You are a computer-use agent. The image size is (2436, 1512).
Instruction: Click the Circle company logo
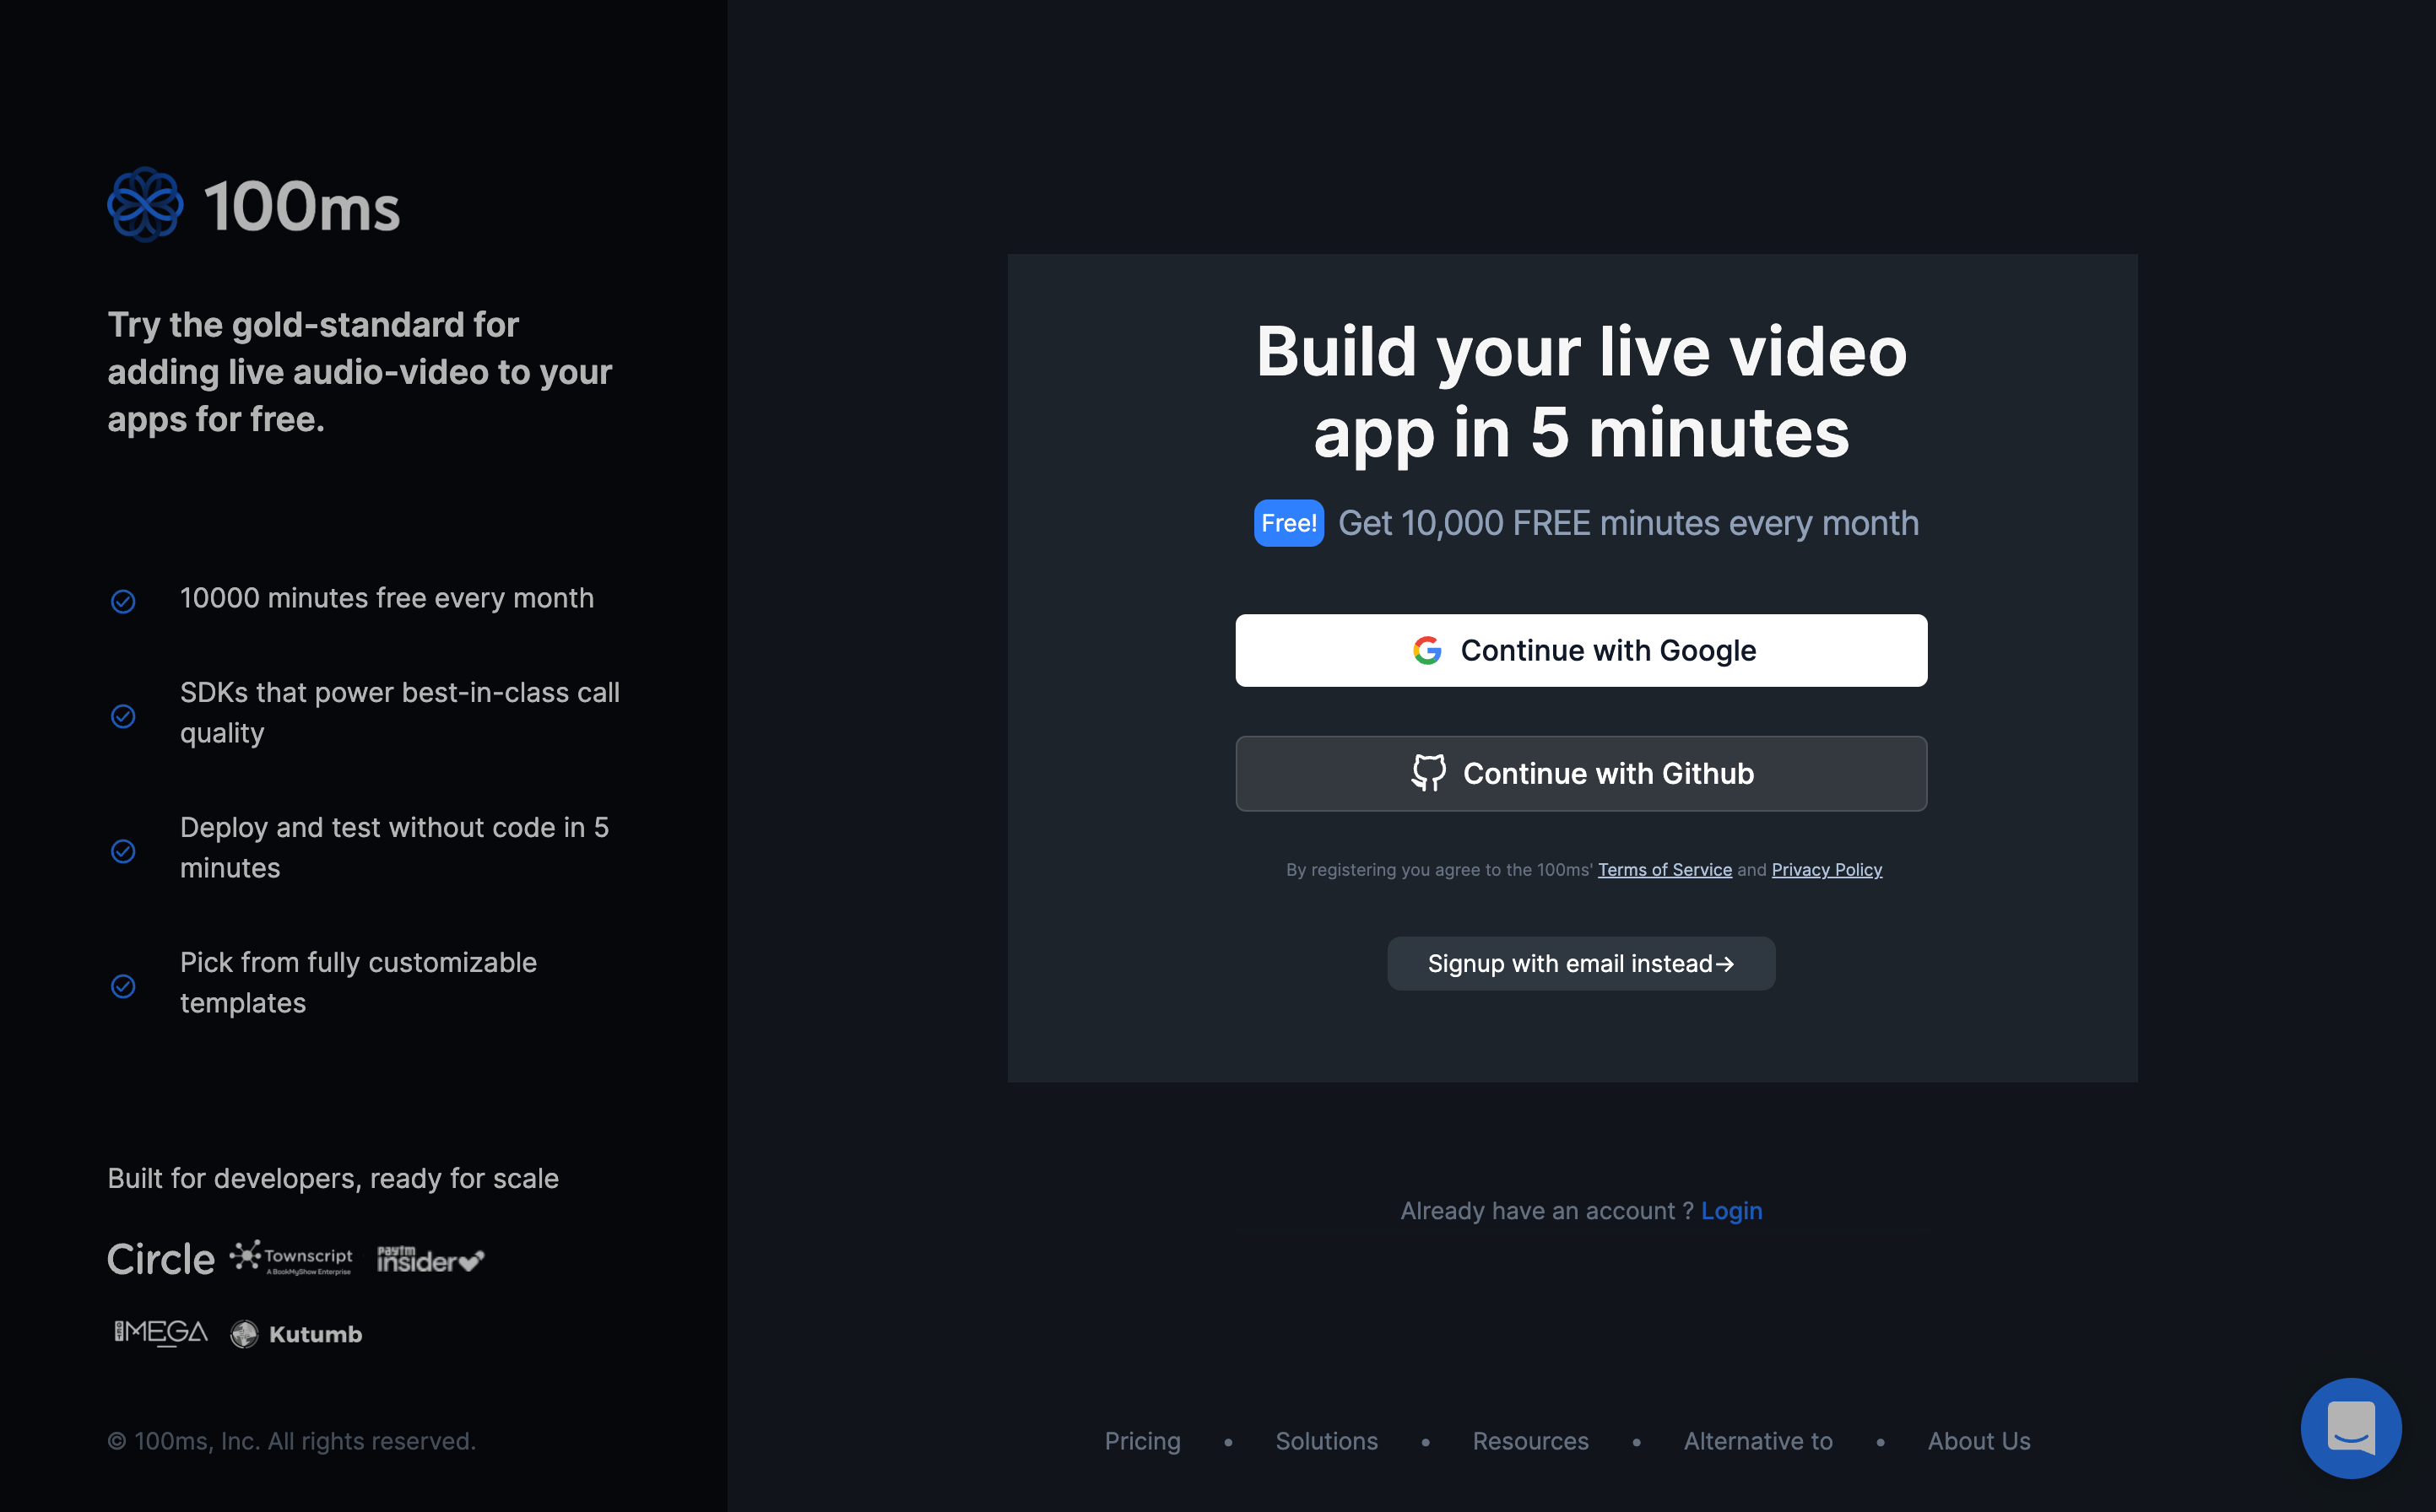coord(161,1259)
